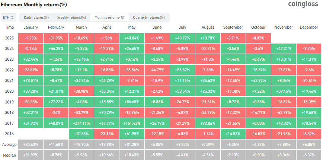323x160 pixels.
Task: Select the 2016 row label
Action: [10, 134]
